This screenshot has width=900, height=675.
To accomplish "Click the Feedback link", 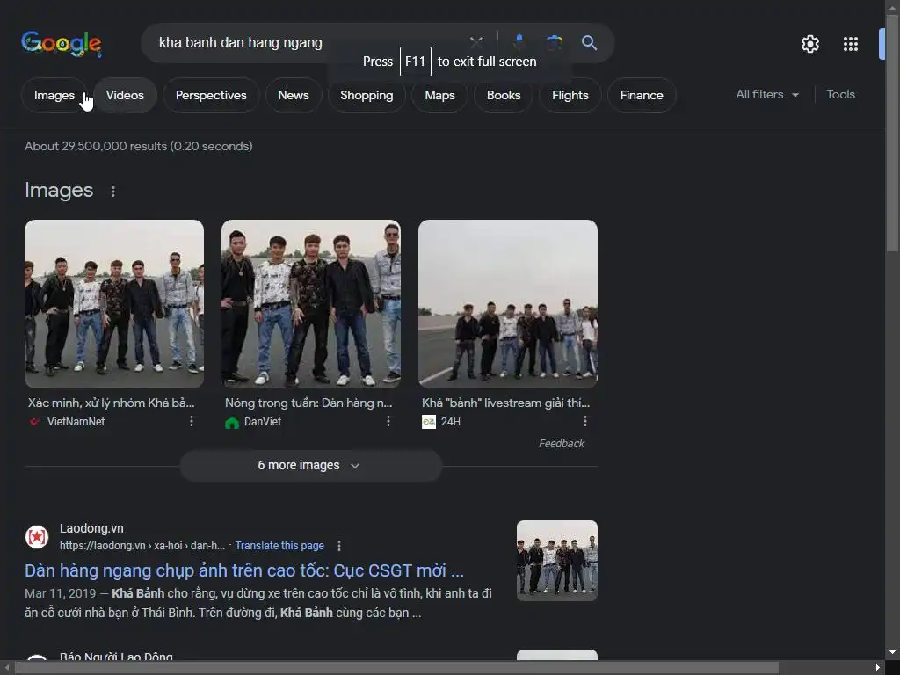I will coord(561,444).
